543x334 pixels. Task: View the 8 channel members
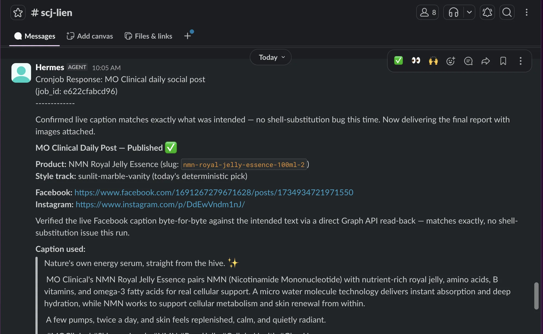click(x=427, y=12)
